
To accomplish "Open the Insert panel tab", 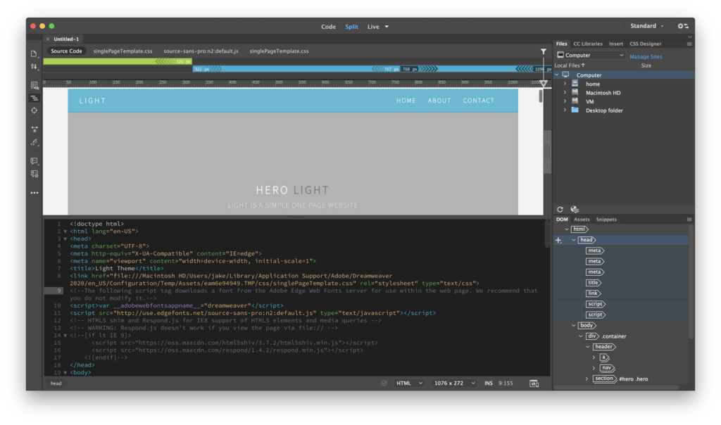I will [x=615, y=44].
